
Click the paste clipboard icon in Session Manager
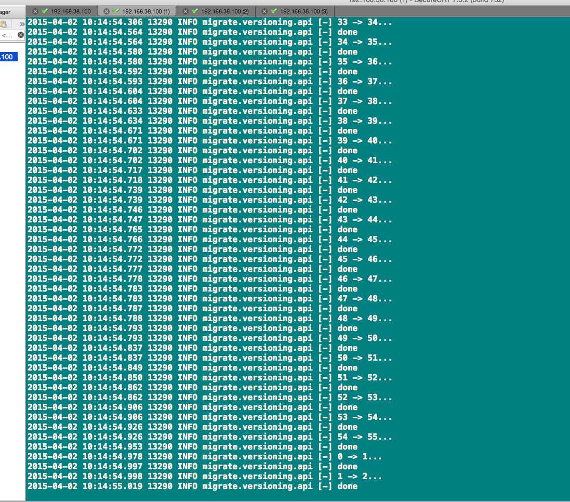(4, 24)
